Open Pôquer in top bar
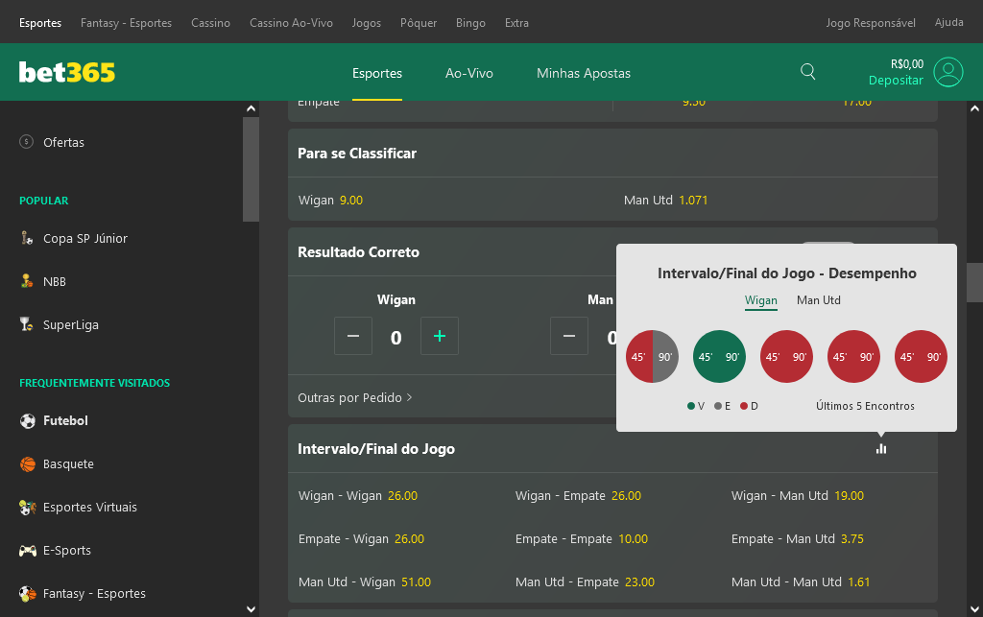The height and width of the screenshot is (617, 983). pyautogui.click(x=419, y=23)
